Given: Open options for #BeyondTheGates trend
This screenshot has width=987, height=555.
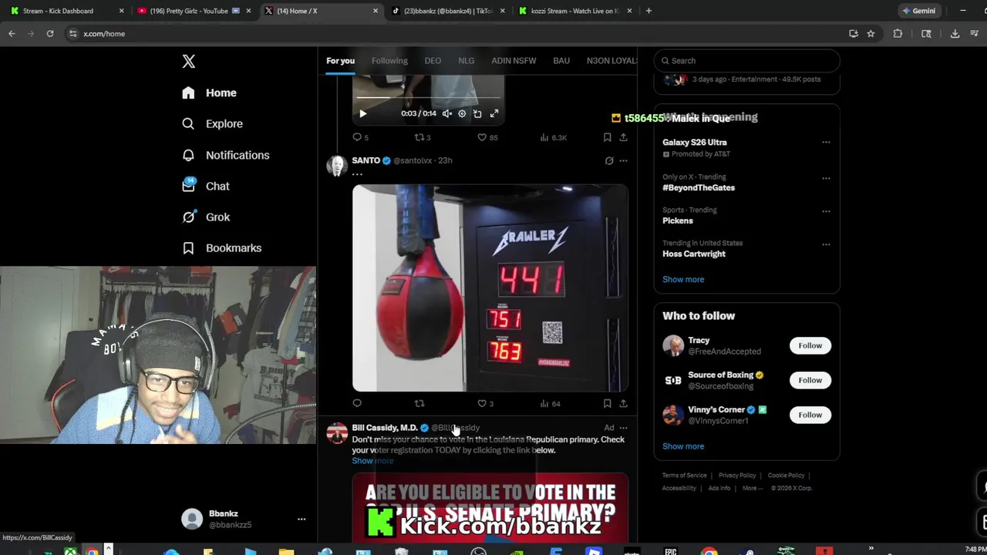Looking at the screenshot, I should pos(826,178).
